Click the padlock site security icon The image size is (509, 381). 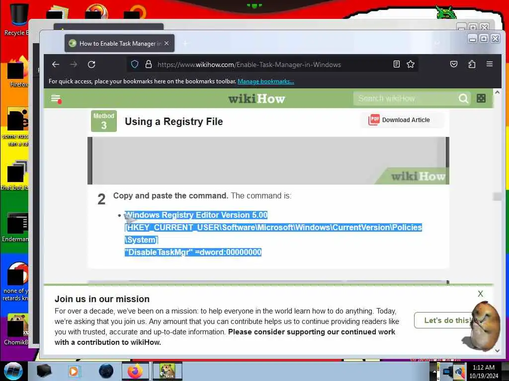[x=148, y=64]
